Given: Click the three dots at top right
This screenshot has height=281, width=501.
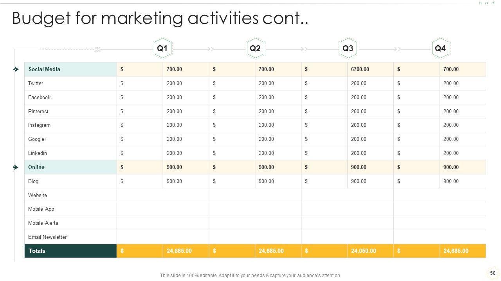Looking at the screenshot, I should 487,3.
